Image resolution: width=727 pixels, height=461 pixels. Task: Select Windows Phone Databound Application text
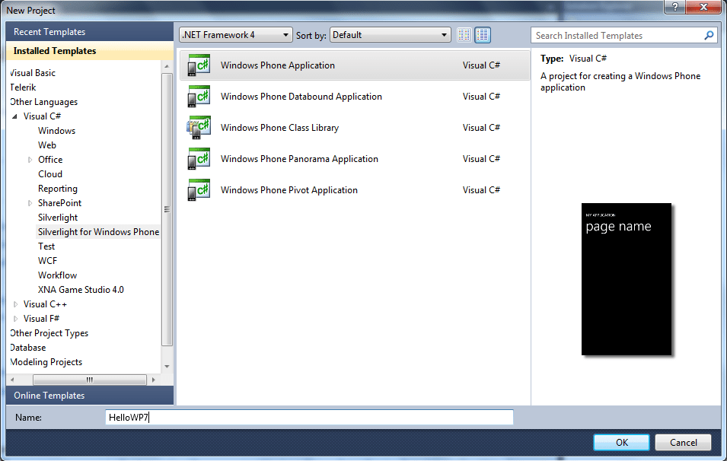(x=301, y=97)
